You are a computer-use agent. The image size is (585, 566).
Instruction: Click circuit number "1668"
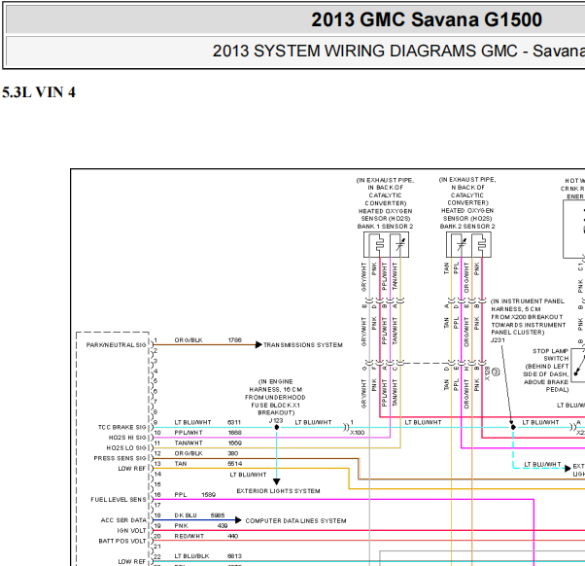[234, 433]
